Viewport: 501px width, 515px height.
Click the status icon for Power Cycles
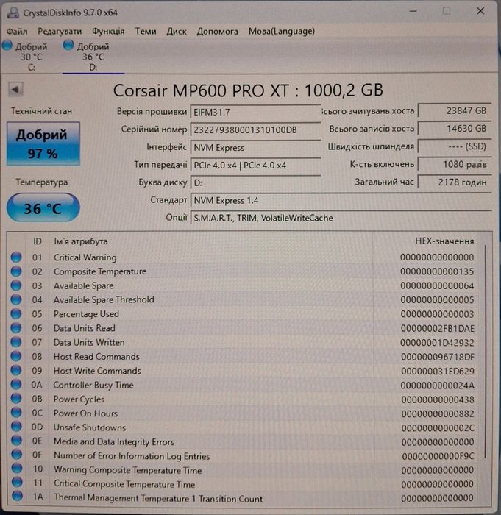(16, 399)
